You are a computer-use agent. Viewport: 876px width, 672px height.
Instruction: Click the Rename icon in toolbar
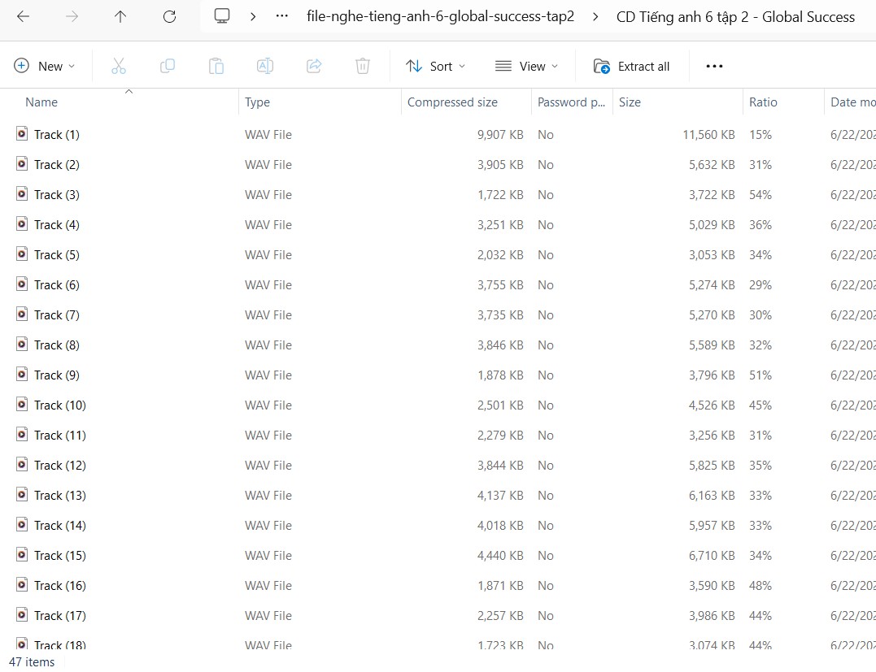pyautogui.click(x=265, y=66)
